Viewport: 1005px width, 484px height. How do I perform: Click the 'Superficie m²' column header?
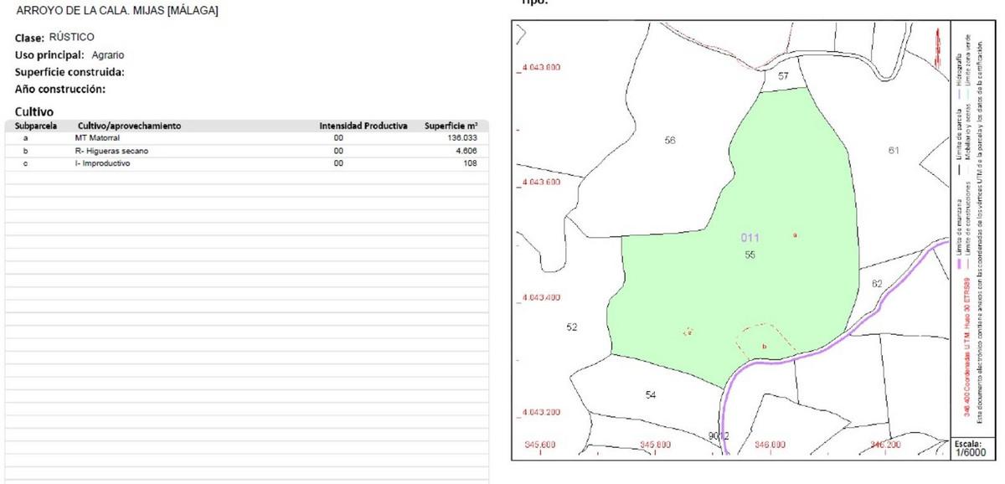point(451,126)
